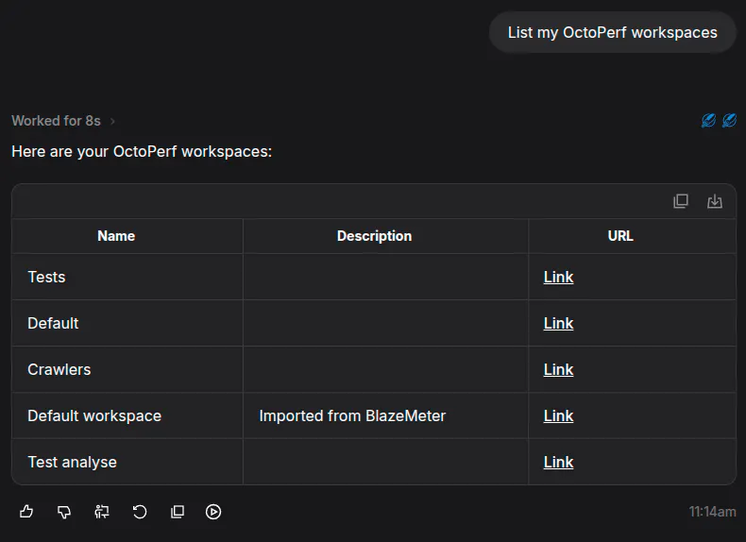Click the thumbs up feedback icon
Image resolution: width=746 pixels, height=542 pixels.
(26, 512)
